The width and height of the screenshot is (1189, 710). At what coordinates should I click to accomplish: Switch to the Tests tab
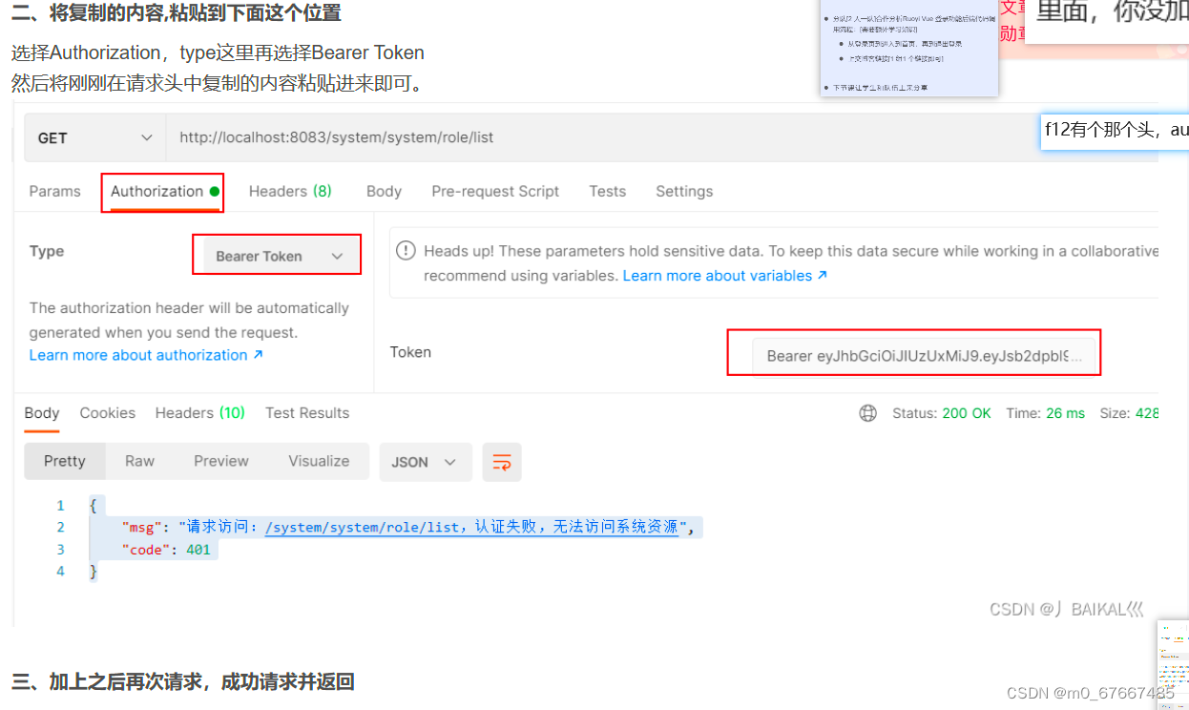point(607,191)
